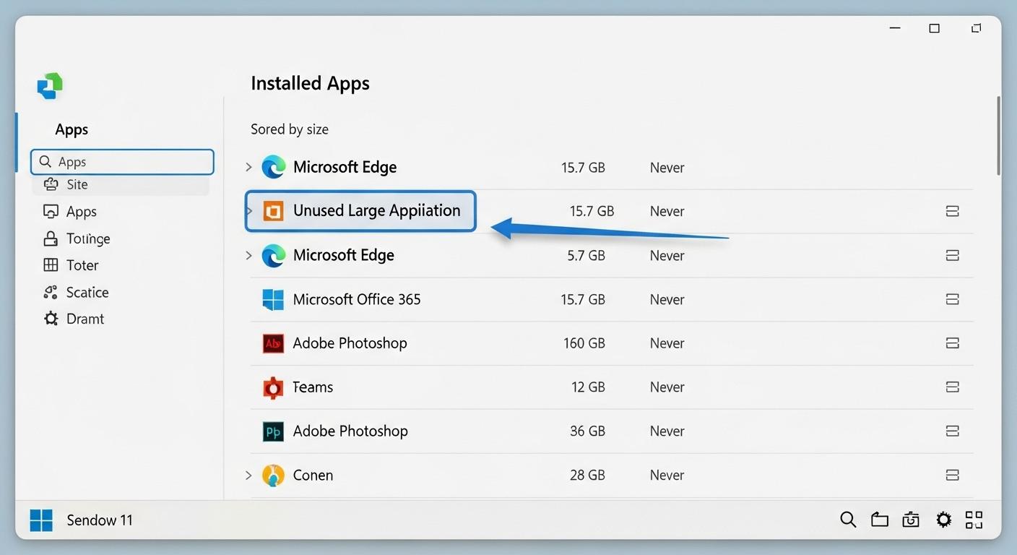The width and height of the screenshot is (1017, 555).
Task: Select the Adobe Photoshop red icon
Action: pos(272,343)
